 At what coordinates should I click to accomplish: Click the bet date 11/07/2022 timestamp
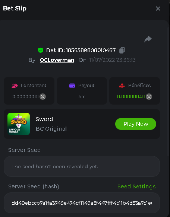coord(112,60)
